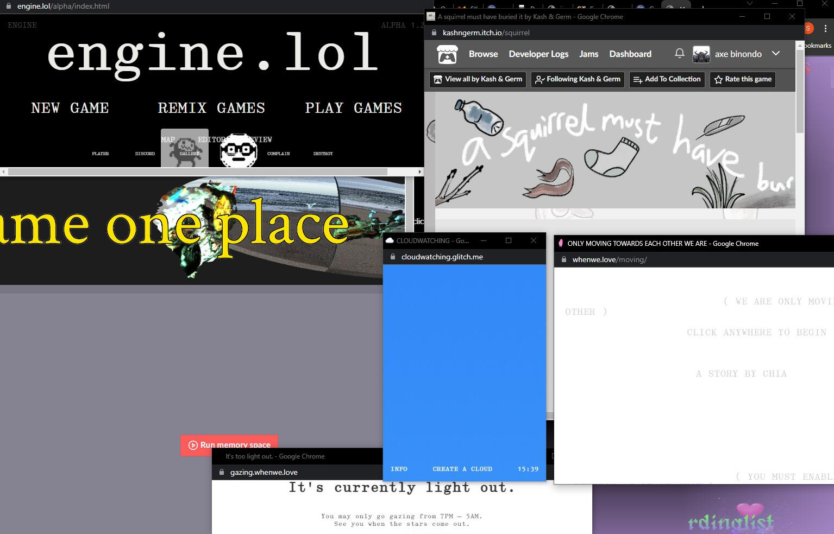This screenshot has height=534, width=834.
Task: Go to the itch.io Dashboard
Action: point(630,54)
